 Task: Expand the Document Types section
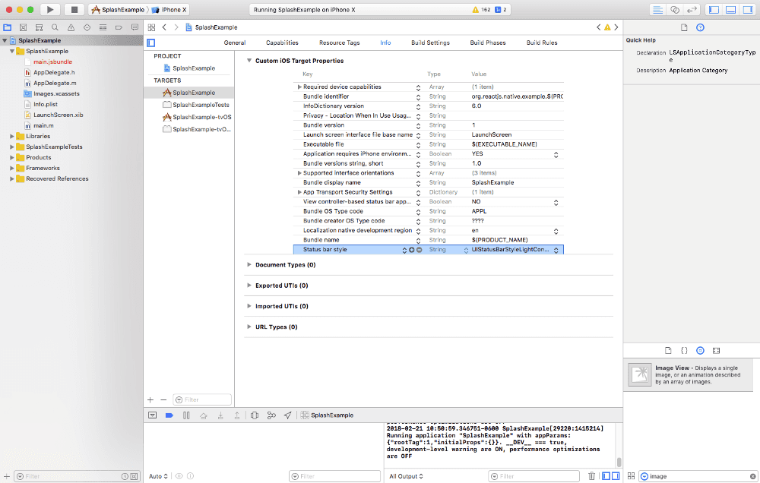point(249,264)
